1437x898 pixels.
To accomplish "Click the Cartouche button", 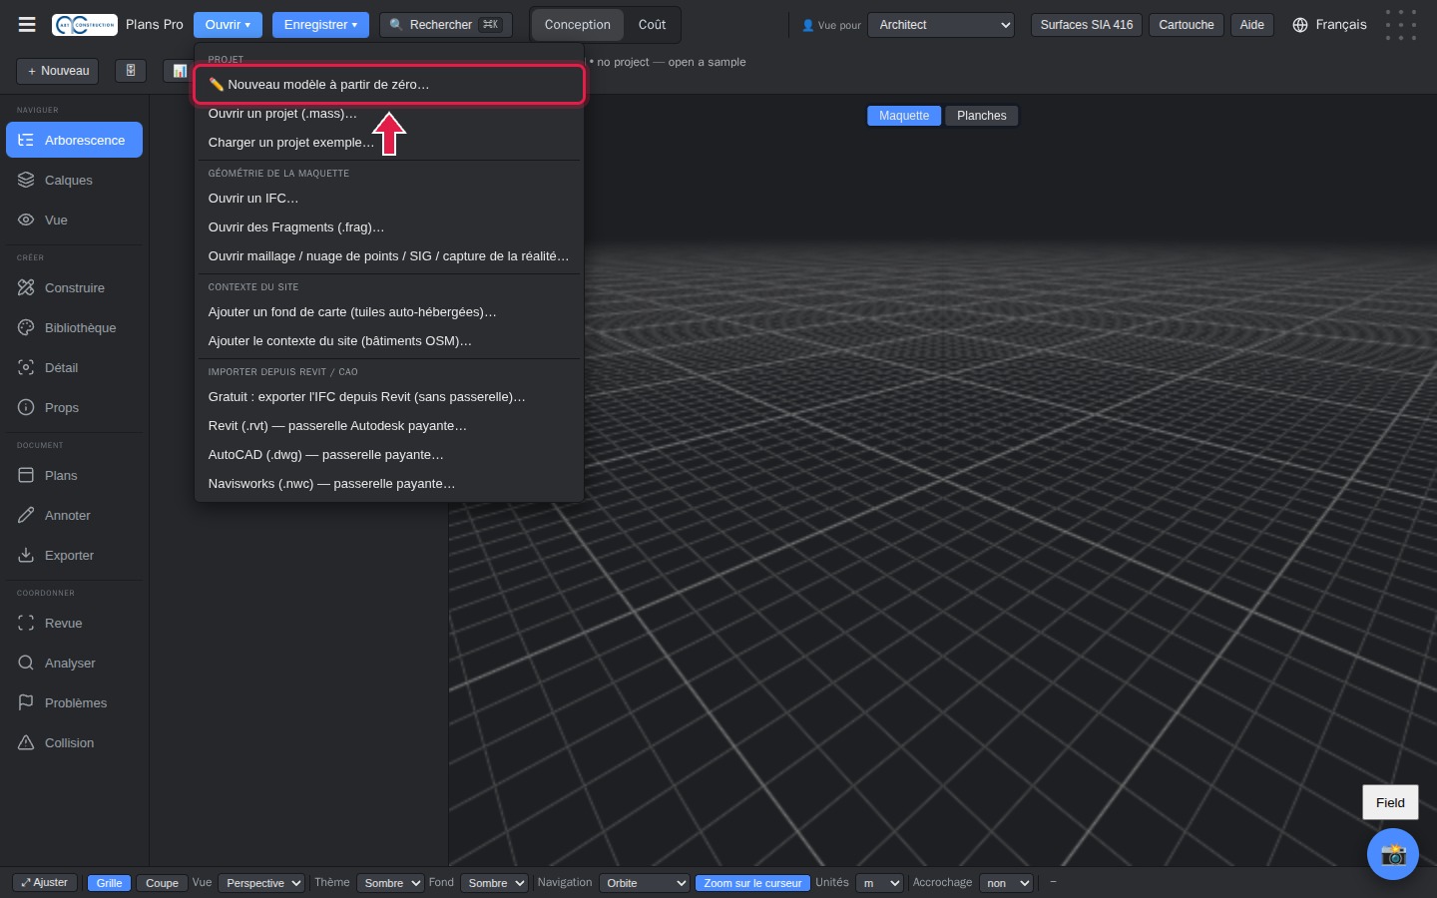I will click(1187, 25).
